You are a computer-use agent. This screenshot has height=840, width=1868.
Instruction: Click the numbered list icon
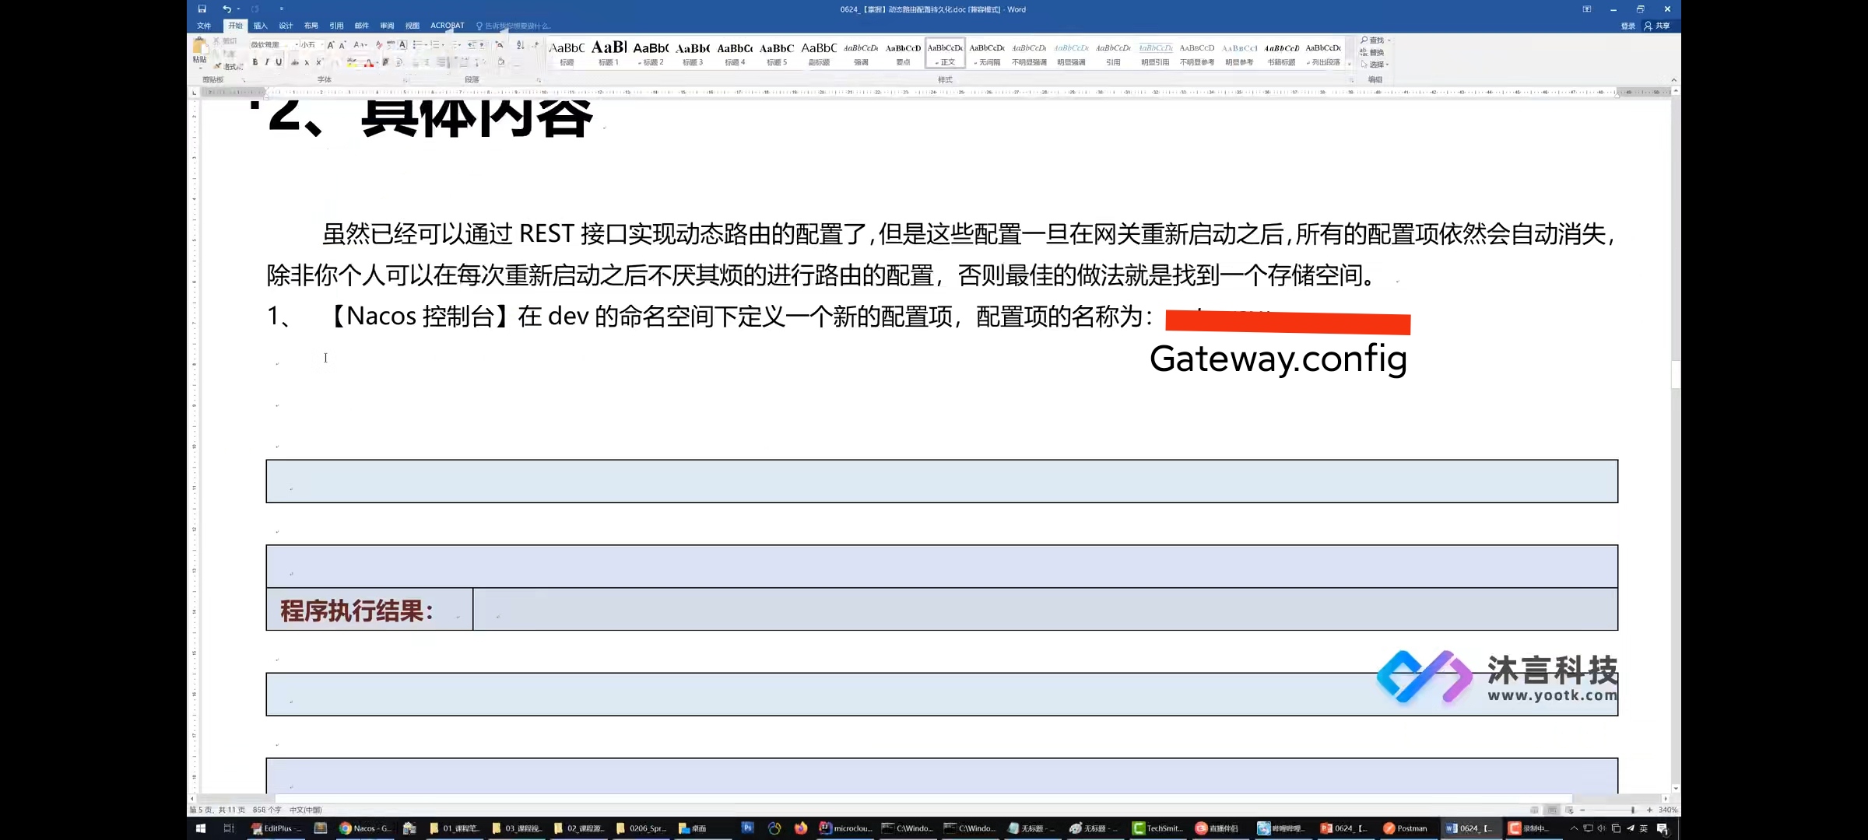pyautogui.click(x=436, y=45)
